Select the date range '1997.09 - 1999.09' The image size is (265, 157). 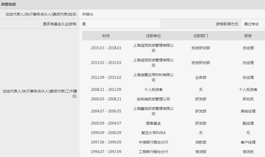(x=106, y=142)
